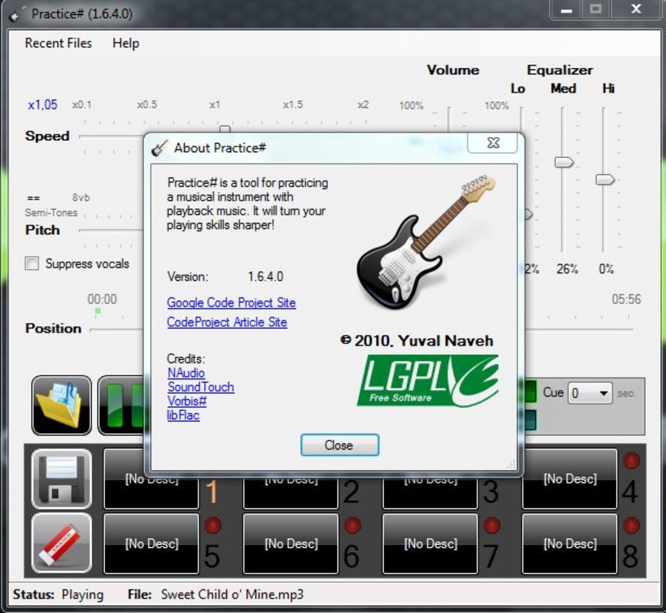Screen dimensions: 666x613
Task: Open the Recent Files menu
Action: click(58, 43)
